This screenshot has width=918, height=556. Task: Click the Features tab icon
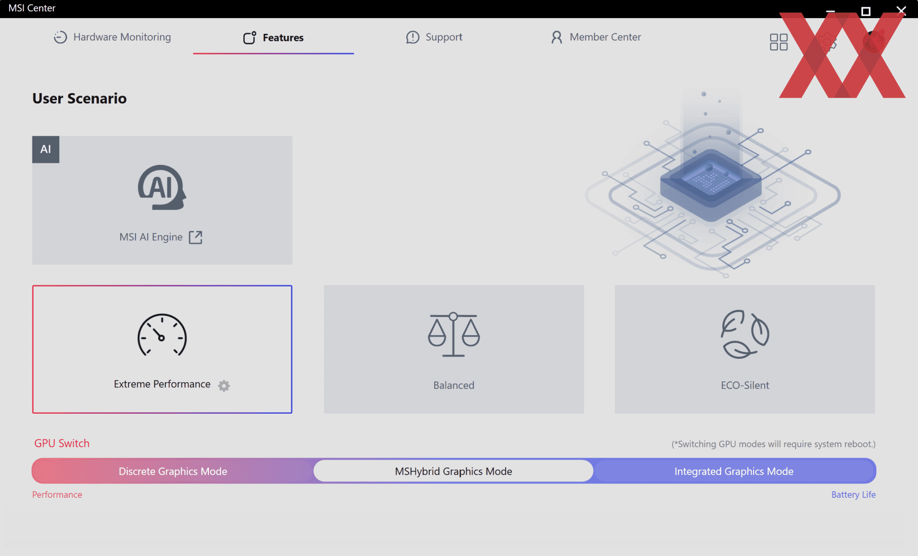coord(250,38)
